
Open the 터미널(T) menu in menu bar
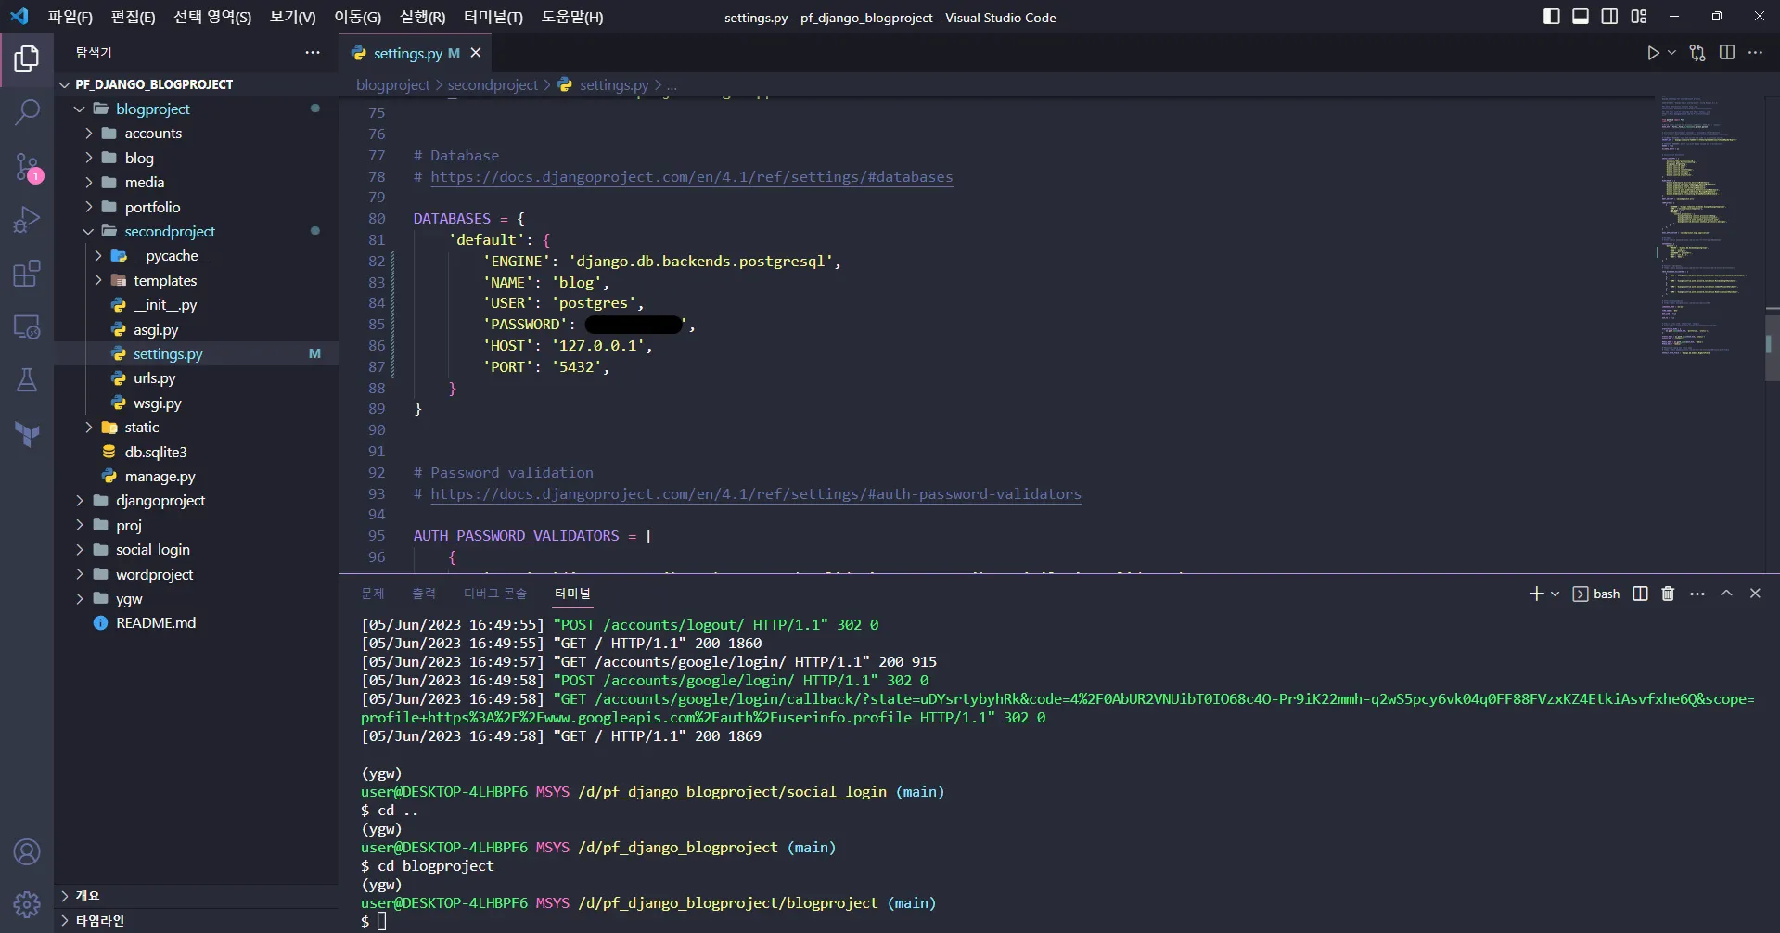(493, 17)
